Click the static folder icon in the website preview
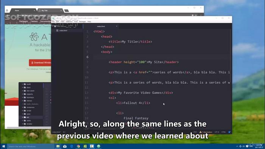265x149 pixels. pos(25,121)
